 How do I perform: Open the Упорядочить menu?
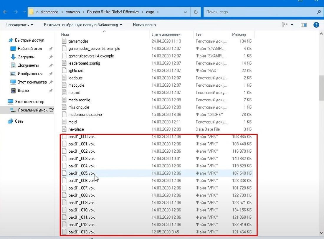pyautogui.click(x=19, y=25)
